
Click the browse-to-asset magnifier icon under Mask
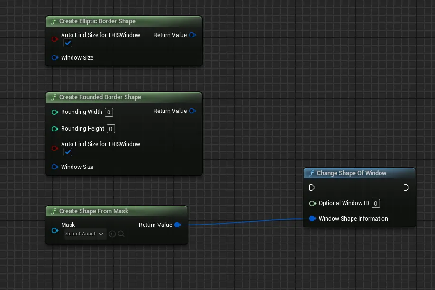(121, 234)
